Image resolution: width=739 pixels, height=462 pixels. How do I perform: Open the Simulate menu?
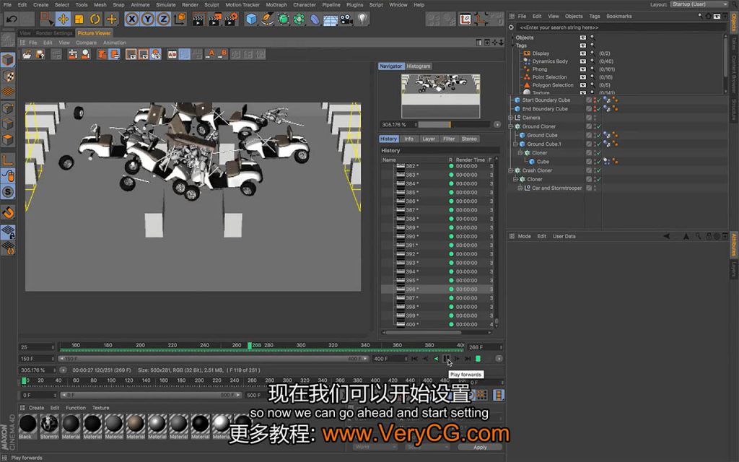click(166, 5)
